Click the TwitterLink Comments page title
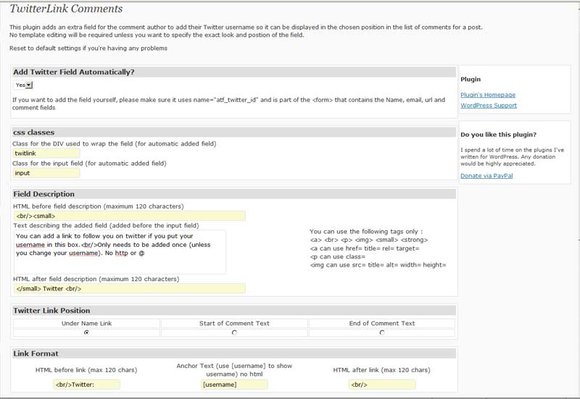Viewport: 580px width, 399px height. (x=66, y=9)
